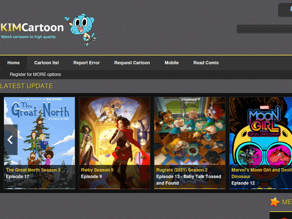The height and width of the screenshot is (219, 292).
Task: Open the Cartoon list page
Action: (x=46, y=63)
